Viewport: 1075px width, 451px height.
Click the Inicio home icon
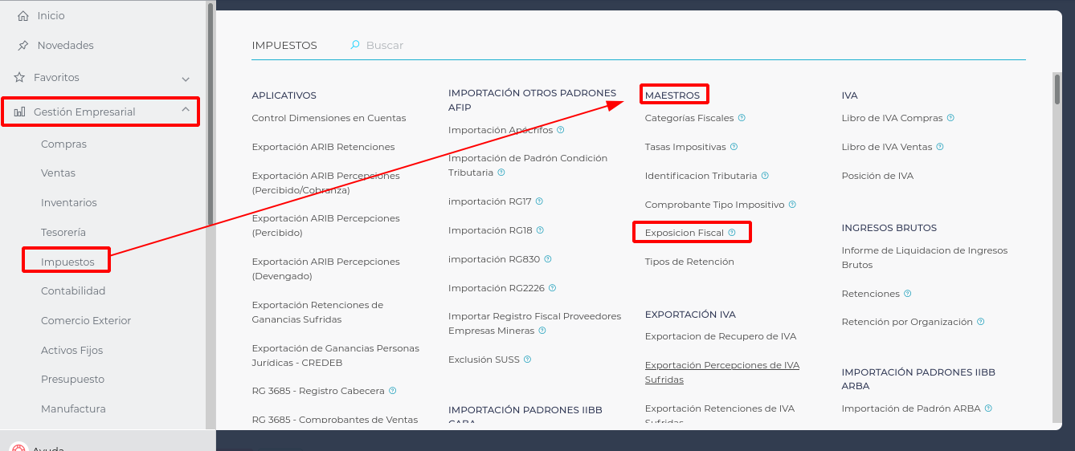click(x=22, y=16)
